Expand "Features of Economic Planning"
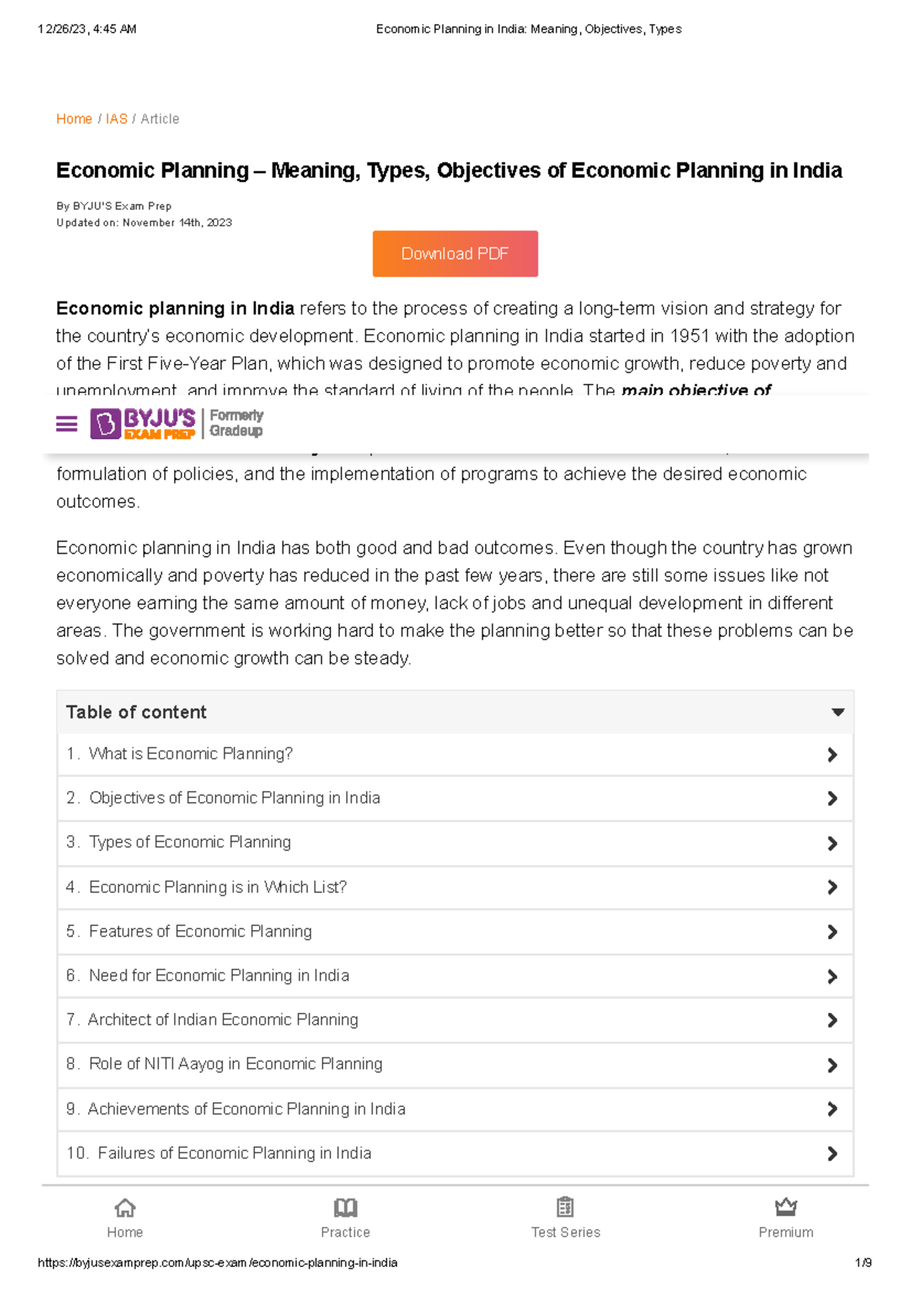911x1290 pixels. pos(834,932)
